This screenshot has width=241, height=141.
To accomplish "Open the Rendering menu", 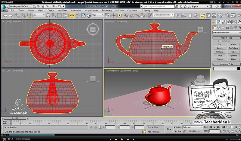I will (107, 11).
